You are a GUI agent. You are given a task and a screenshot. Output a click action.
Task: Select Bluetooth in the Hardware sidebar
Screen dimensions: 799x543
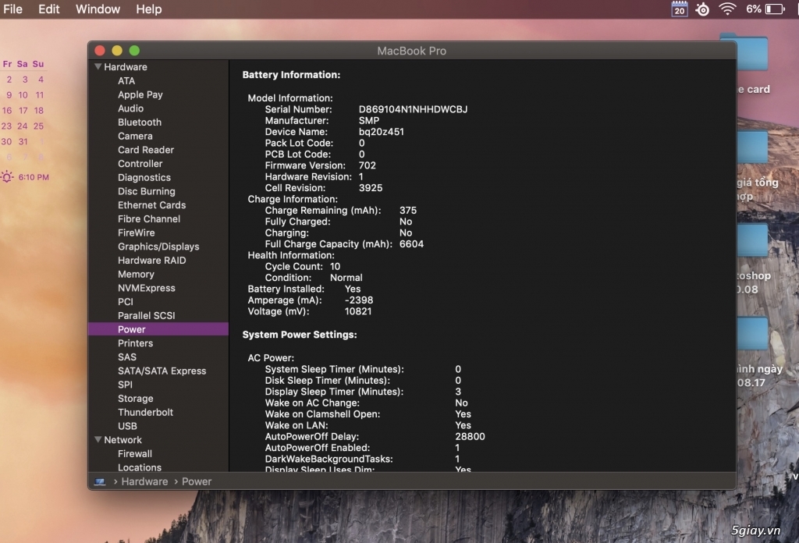click(x=140, y=122)
